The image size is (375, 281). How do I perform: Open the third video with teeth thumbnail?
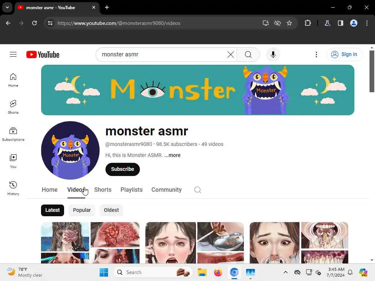coord(299,243)
